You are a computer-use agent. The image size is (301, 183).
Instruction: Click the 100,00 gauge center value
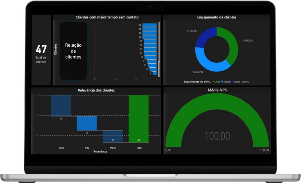click(x=217, y=136)
